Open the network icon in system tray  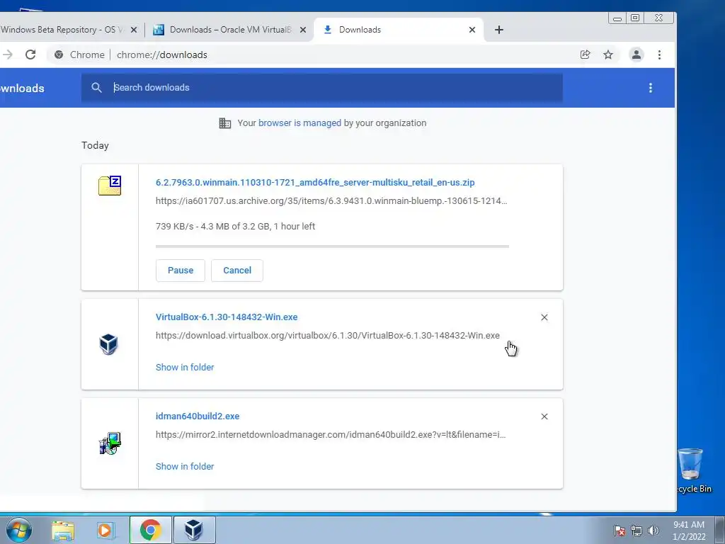[636, 531]
